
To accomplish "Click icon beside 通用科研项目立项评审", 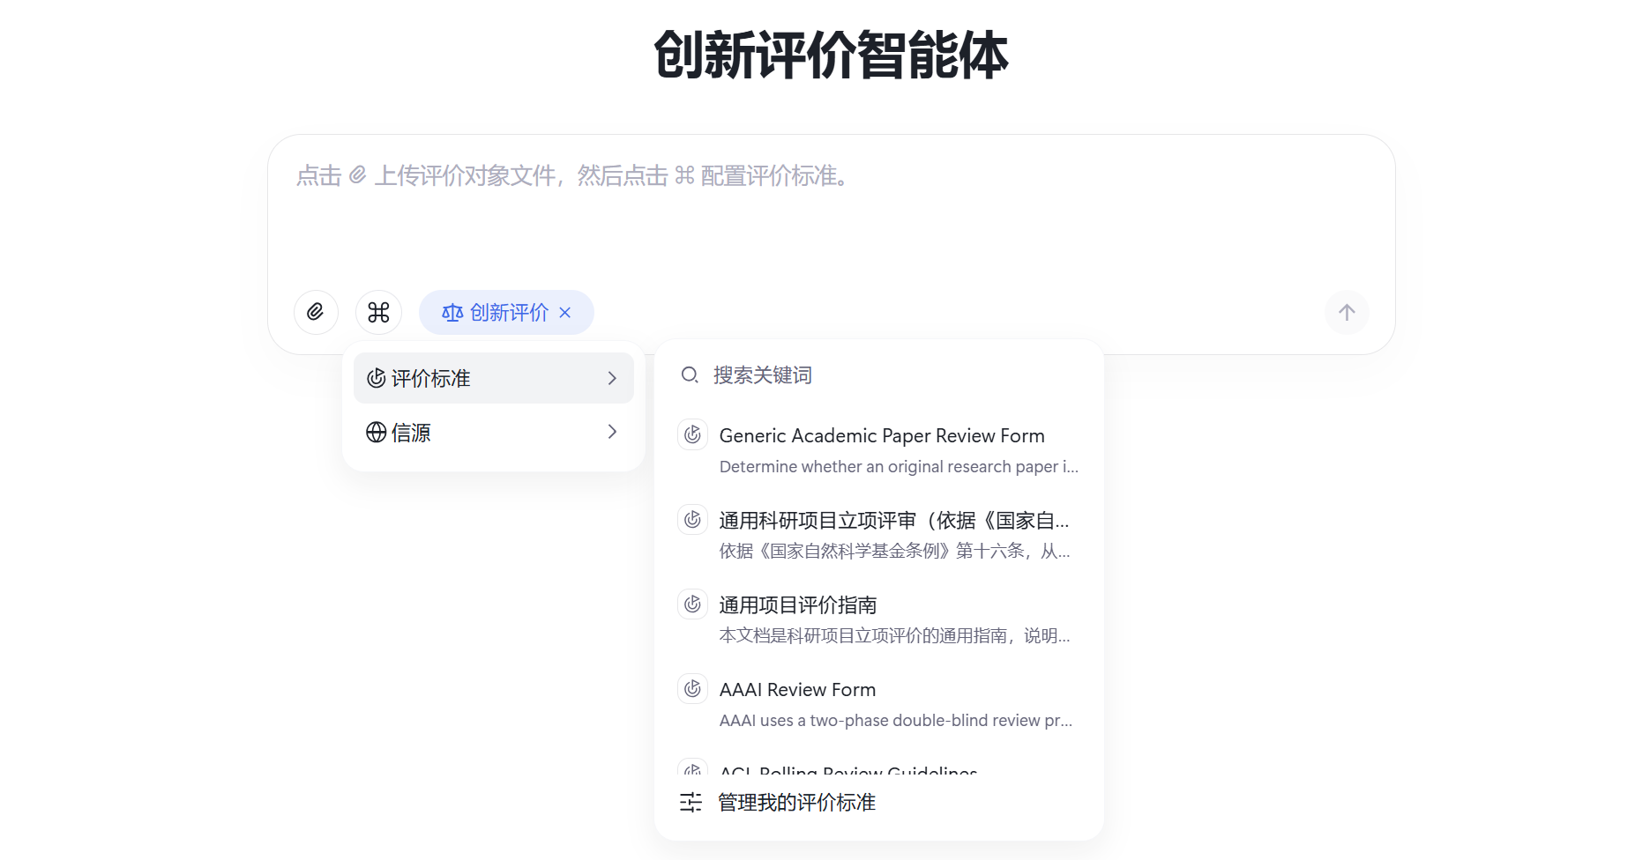I will (693, 519).
